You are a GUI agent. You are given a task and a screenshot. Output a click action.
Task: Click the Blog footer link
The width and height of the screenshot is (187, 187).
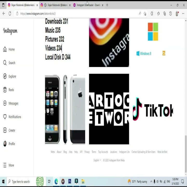(65, 152)
